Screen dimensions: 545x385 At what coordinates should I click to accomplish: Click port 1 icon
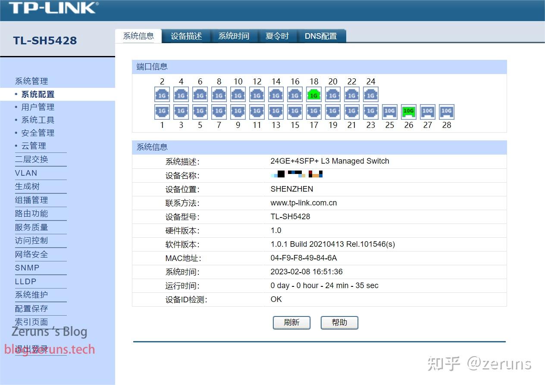(162, 112)
